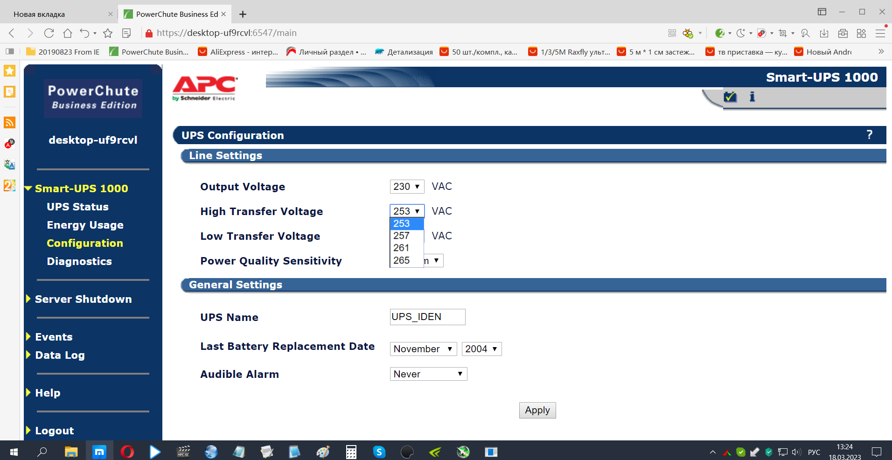Viewport: 892px width, 460px height.
Task: Open Windows taskbar search
Action: click(42, 452)
